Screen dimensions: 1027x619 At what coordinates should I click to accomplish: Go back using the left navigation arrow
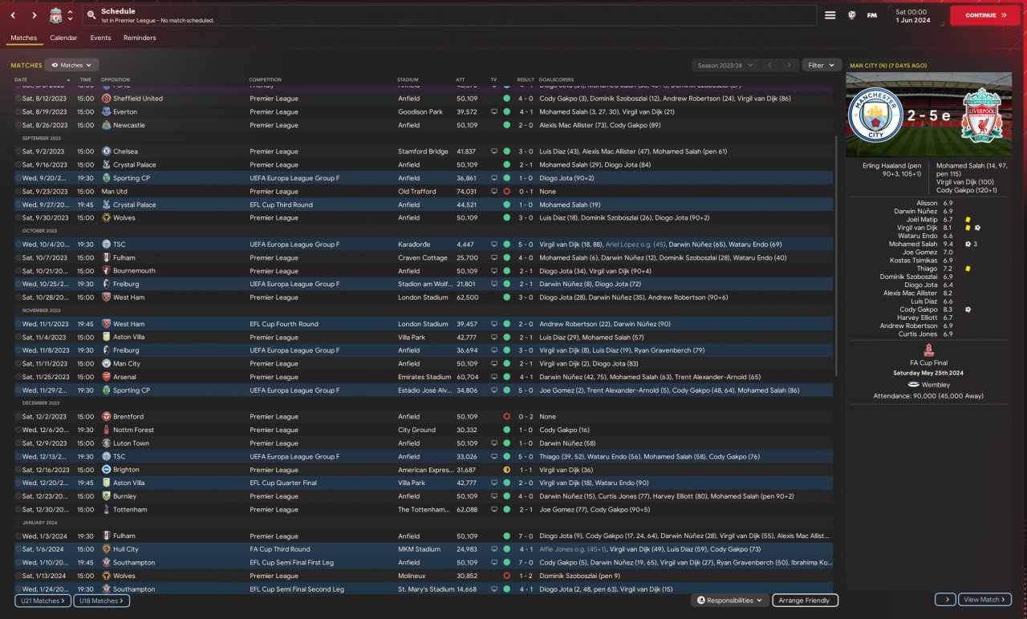[14, 15]
